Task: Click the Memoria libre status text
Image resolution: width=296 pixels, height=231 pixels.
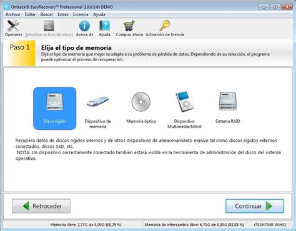Action: point(86,225)
